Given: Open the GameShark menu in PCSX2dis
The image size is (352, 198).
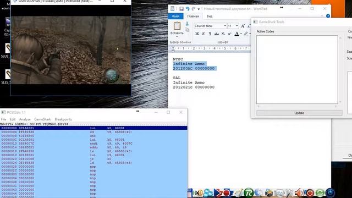Looking at the screenshot, I should coord(43,119).
